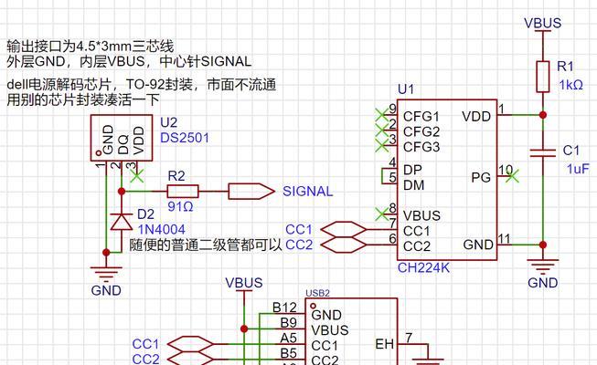The image size is (597, 365).
Task: Select the DM pin name in U1
Action: point(413,185)
